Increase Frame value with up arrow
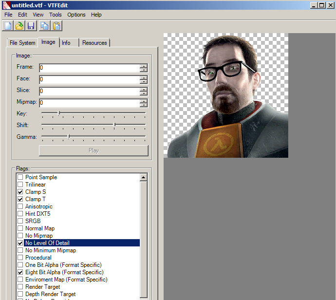Viewport: 336px width, 300px height. click(x=144, y=66)
